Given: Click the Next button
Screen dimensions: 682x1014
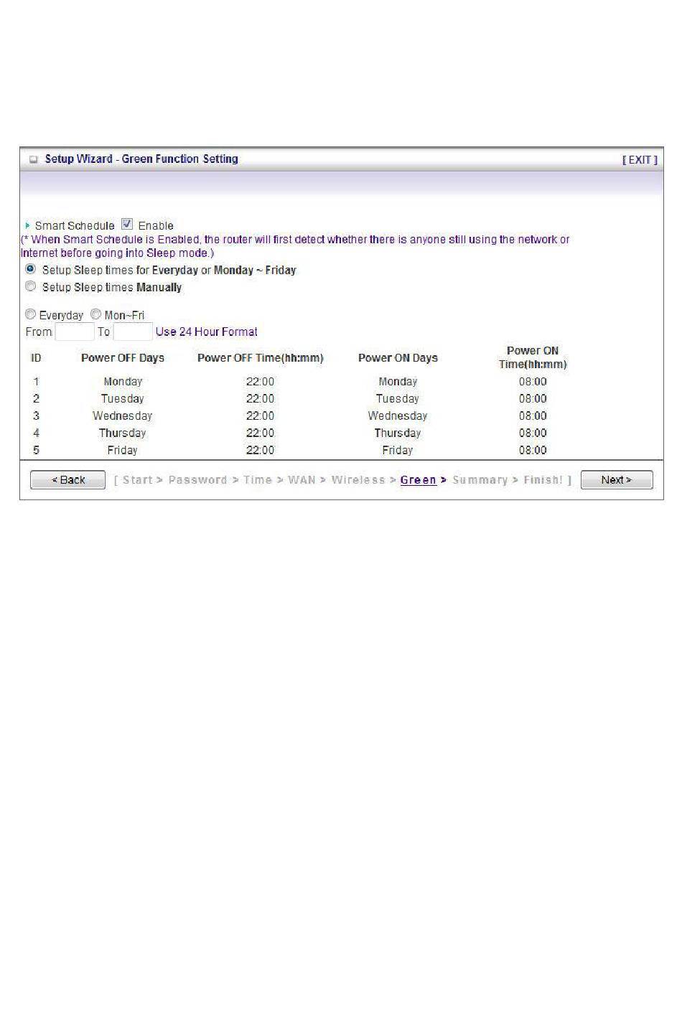Looking at the screenshot, I should [617, 480].
